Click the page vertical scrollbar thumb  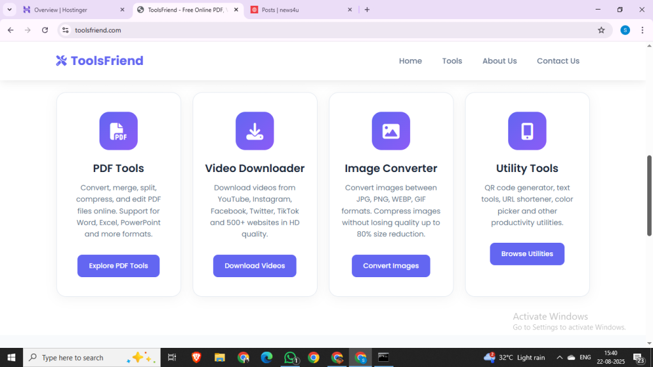pyautogui.click(x=649, y=196)
